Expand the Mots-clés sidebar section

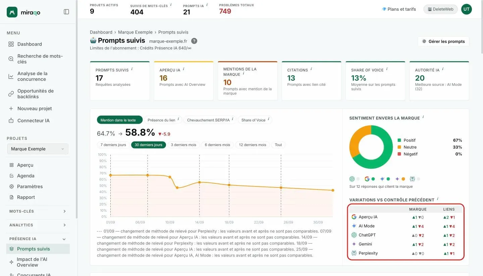(38, 211)
